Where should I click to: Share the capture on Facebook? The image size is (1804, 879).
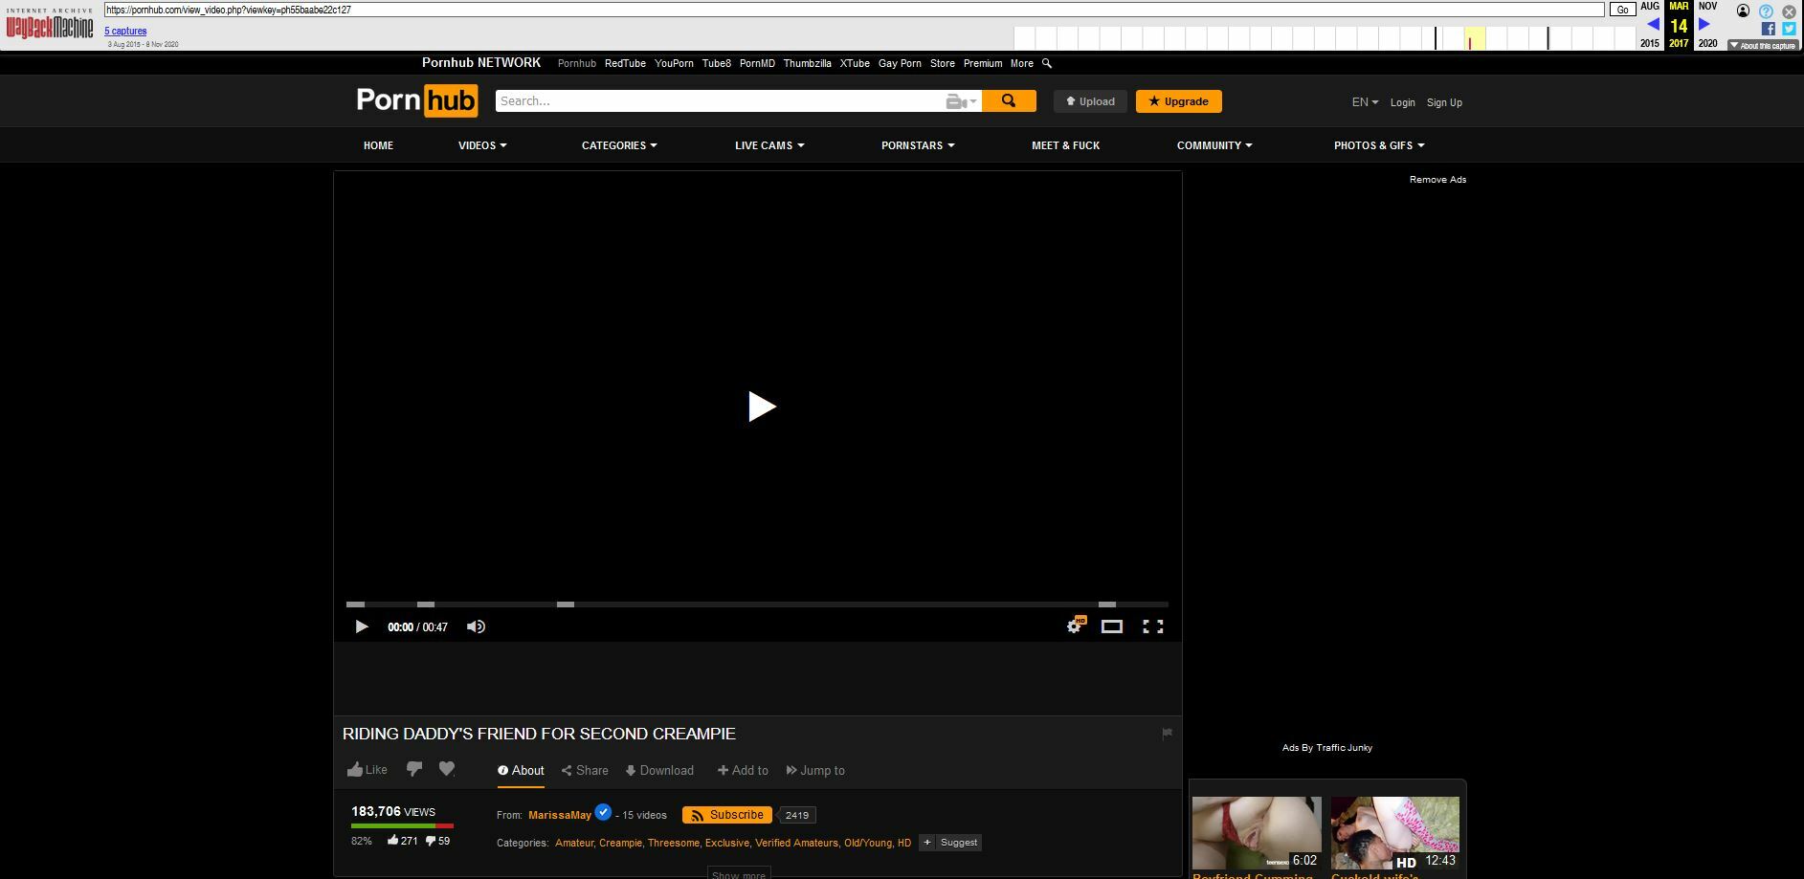(1768, 29)
